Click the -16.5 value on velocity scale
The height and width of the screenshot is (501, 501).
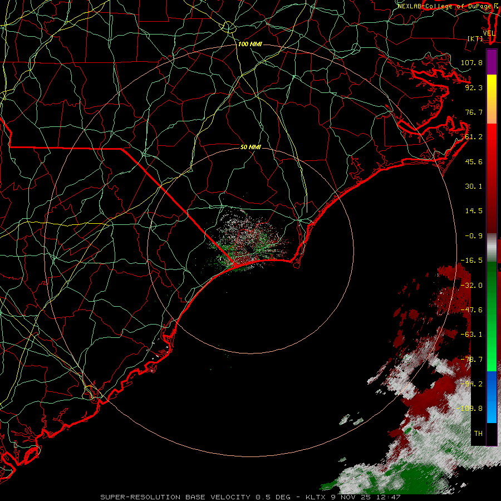tap(471, 261)
